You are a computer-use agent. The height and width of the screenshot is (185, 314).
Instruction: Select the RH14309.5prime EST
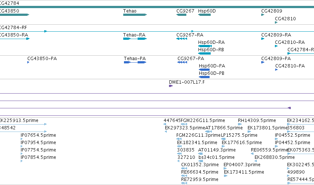(x=240, y=124)
